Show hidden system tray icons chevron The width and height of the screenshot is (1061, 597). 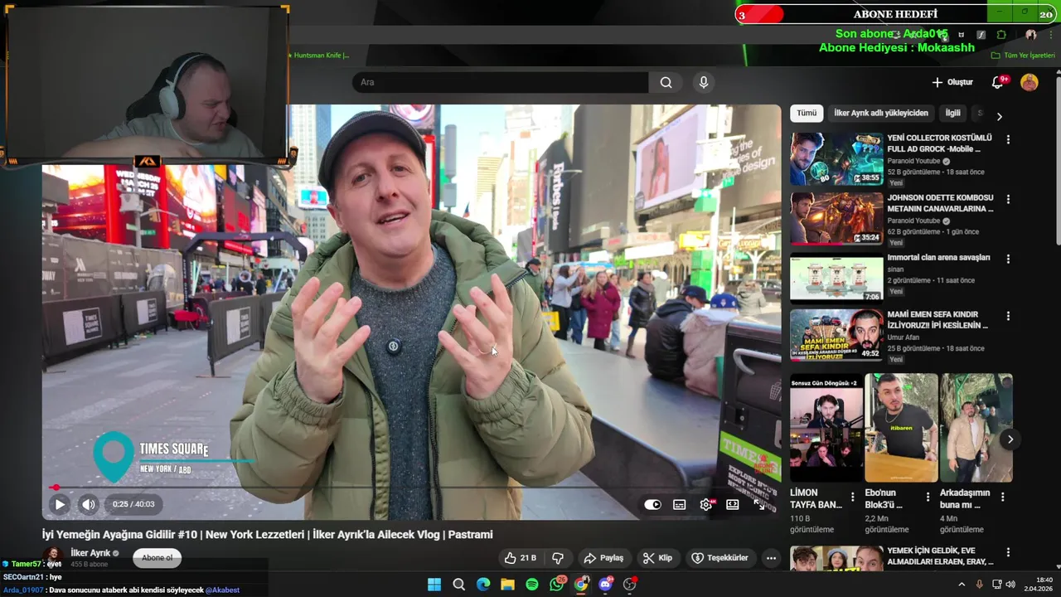click(x=962, y=585)
